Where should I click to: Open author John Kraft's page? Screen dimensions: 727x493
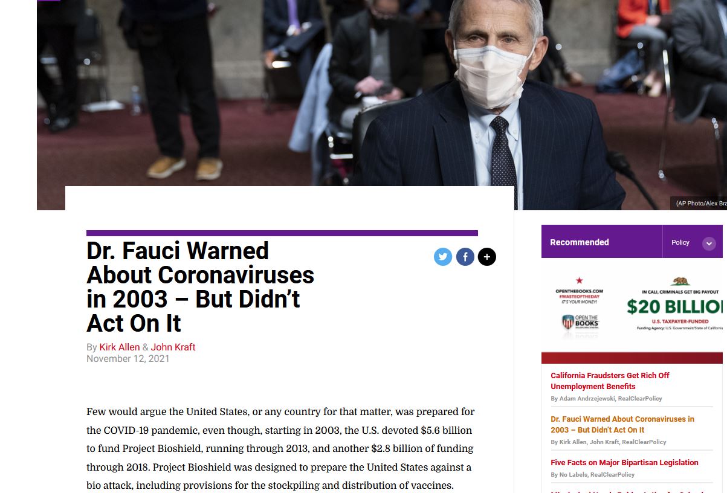[x=173, y=347]
